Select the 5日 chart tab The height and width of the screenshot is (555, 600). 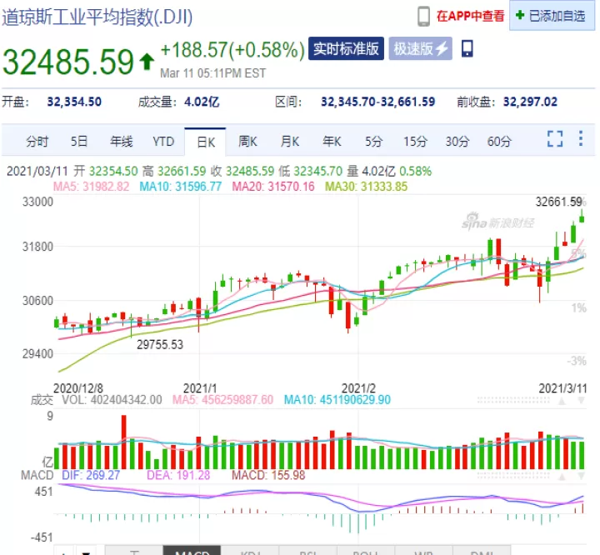(79, 142)
